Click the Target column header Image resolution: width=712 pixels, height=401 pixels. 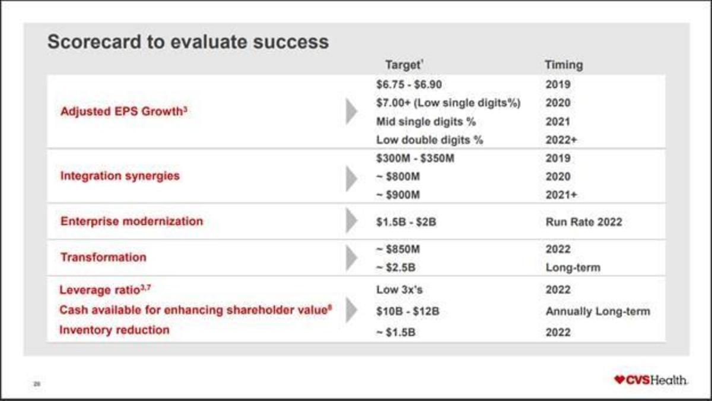(x=403, y=65)
